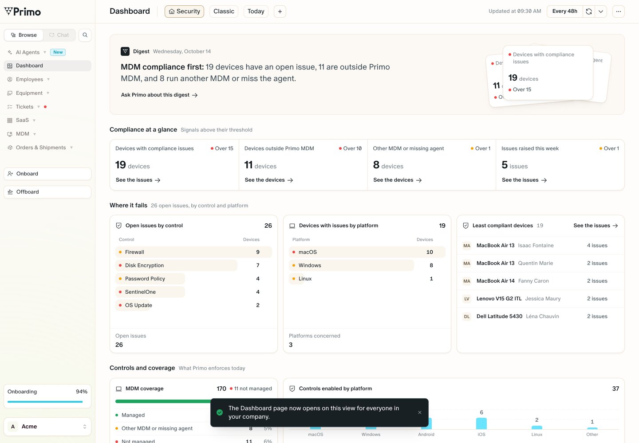Image resolution: width=639 pixels, height=443 pixels.
Task: Expand the Employees menu
Action: click(x=48, y=79)
